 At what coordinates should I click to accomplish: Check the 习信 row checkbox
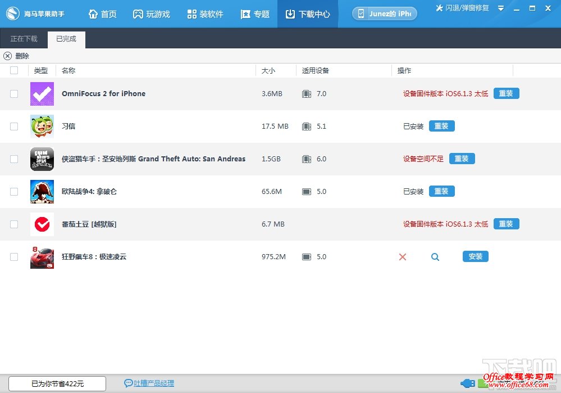(x=14, y=127)
